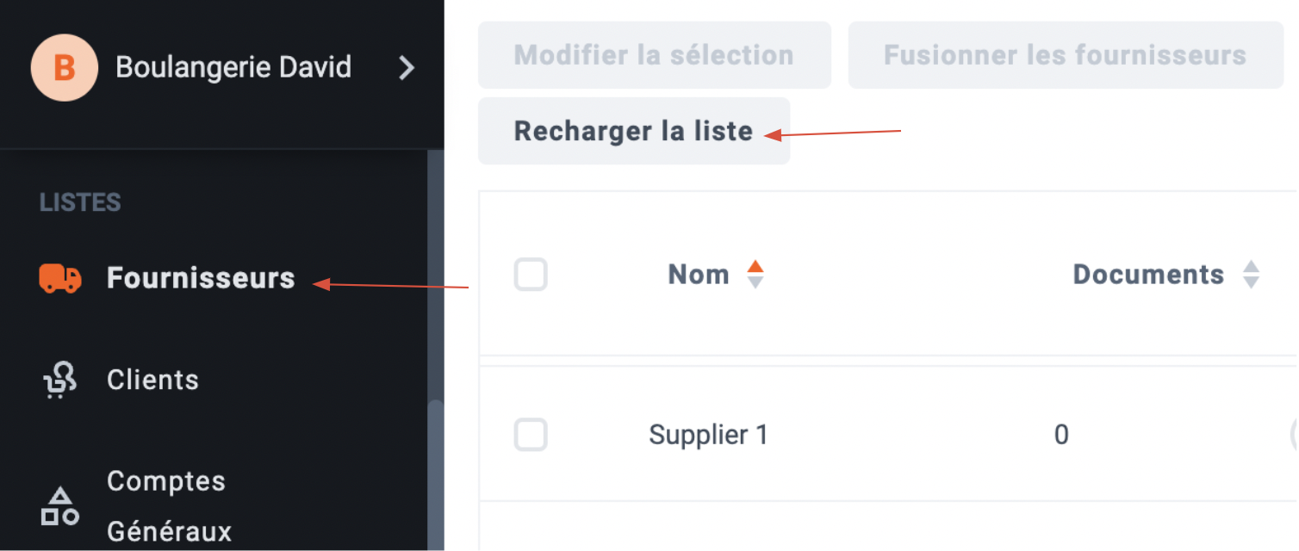Screen dimensions: 1299x551
Task: Click the Comptes Généraux shapes icon
Action: [x=60, y=506]
